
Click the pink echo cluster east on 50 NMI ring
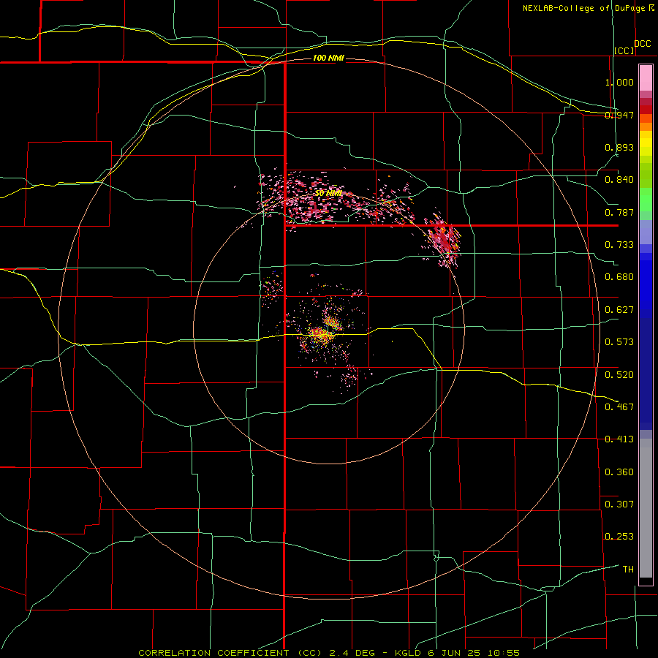443,242
